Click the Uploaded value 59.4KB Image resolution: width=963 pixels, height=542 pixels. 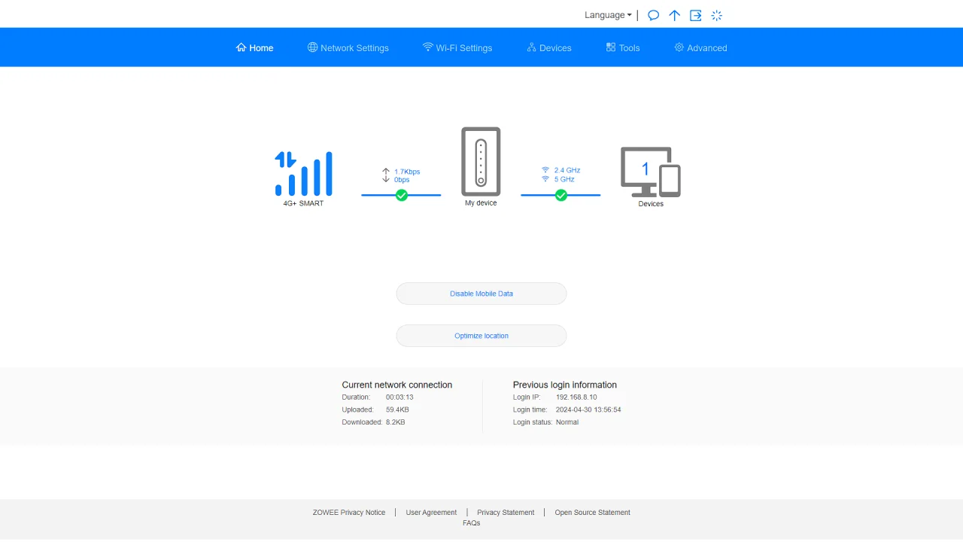[397, 410]
